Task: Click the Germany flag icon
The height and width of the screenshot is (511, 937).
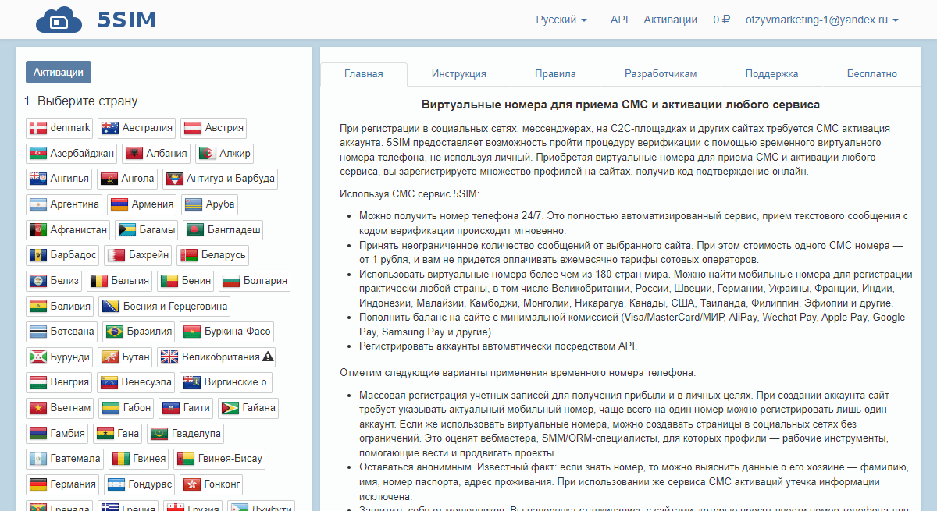Action: (x=37, y=484)
